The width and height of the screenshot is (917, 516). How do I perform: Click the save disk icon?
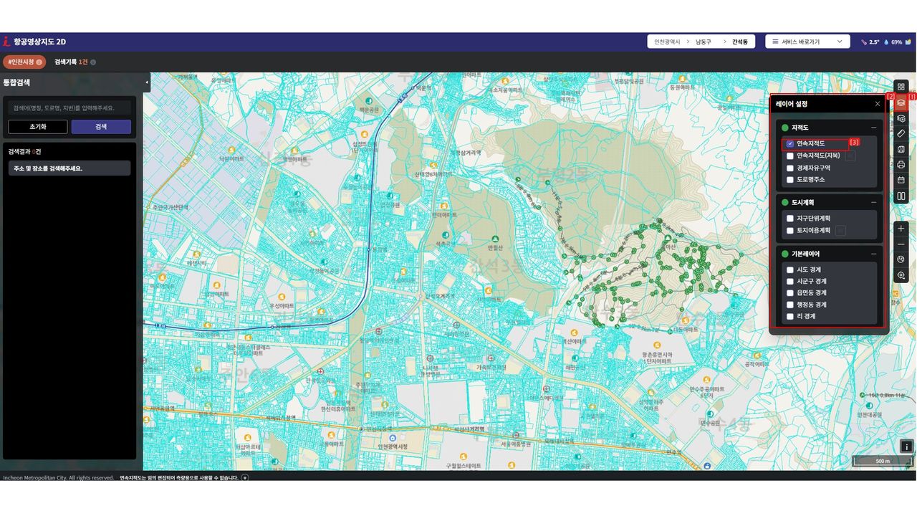901,149
